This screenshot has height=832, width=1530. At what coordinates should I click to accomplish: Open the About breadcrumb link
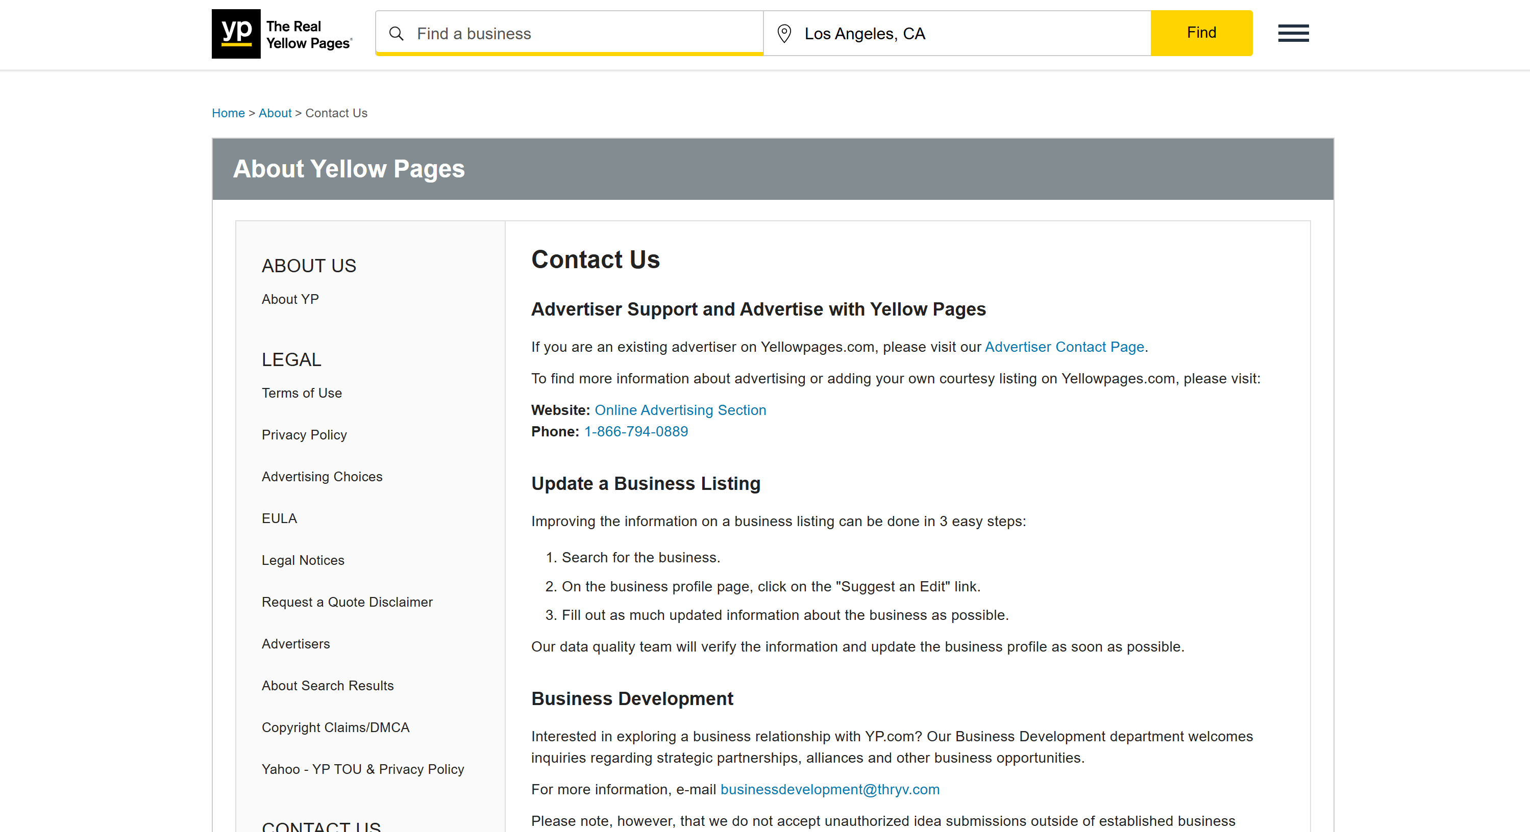275,113
